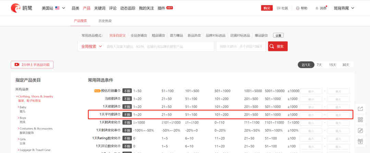Select the 7天 time range option
Screen dimensions: 370x153
(319, 65)
